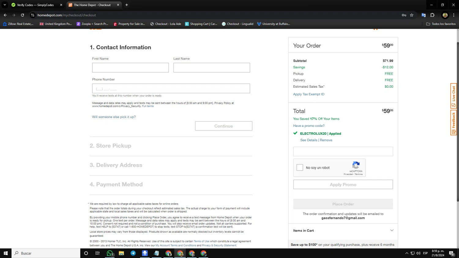Screen dimensions: 459x258
Task: Open the United Kingdom Po... bookmark
Action: (56, 24)
